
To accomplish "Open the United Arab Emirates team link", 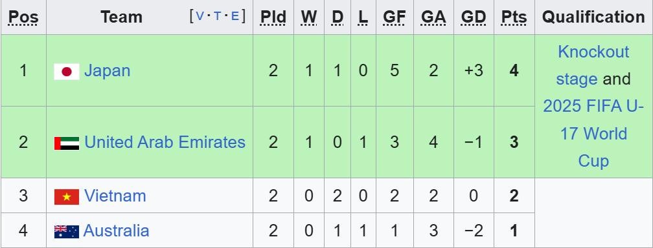I will coord(165,142).
